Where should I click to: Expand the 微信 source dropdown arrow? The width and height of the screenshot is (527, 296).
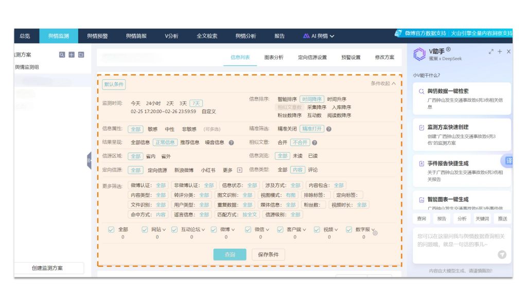pyautogui.click(x=267, y=230)
